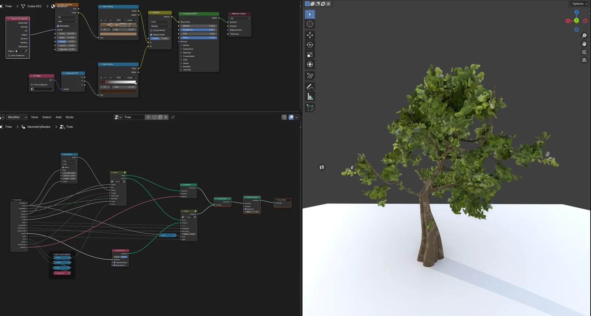This screenshot has width=591, height=316.
Task: Open the Add menu in geometry editor
Action: tap(58, 117)
